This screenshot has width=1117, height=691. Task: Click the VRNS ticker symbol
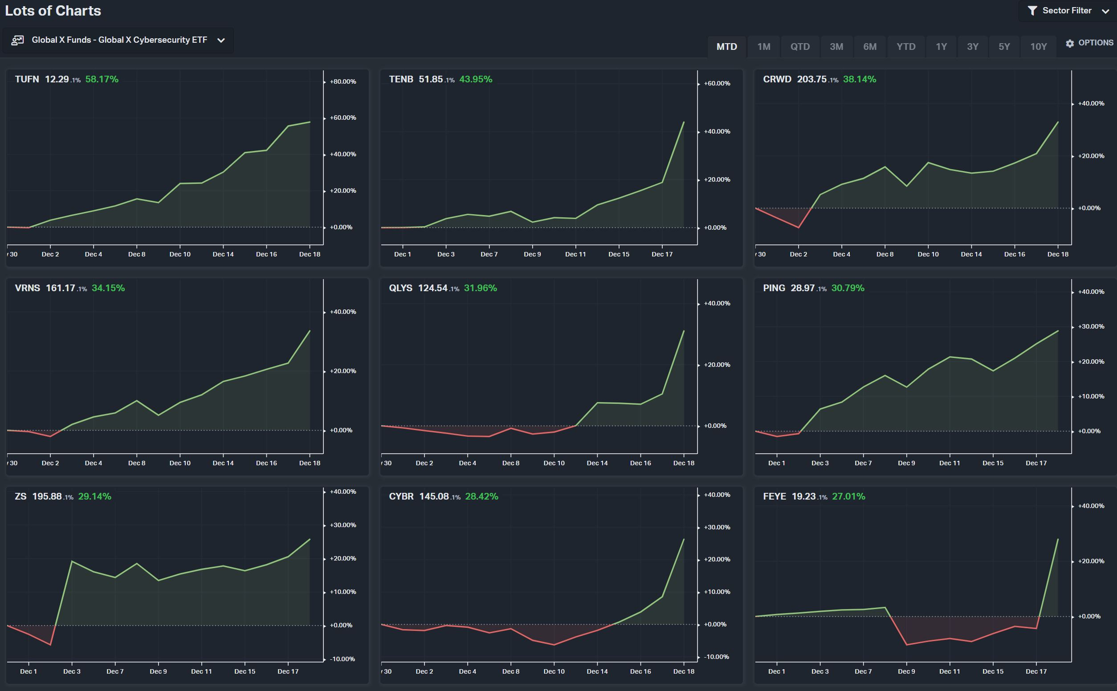pos(28,288)
